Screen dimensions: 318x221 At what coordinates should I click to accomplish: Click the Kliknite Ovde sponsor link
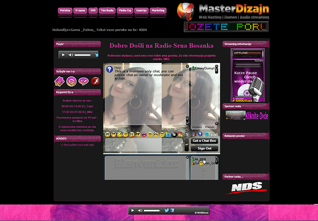pyautogui.click(x=257, y=116)
